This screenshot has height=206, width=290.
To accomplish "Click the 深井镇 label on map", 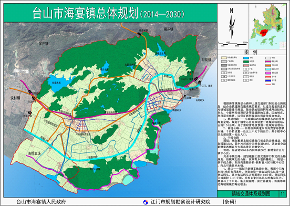I will [44, 44].
